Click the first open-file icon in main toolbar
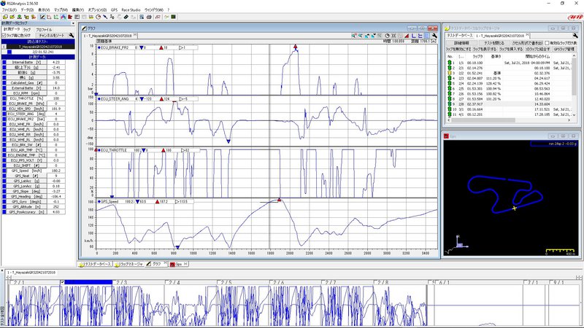 (4, 15)
